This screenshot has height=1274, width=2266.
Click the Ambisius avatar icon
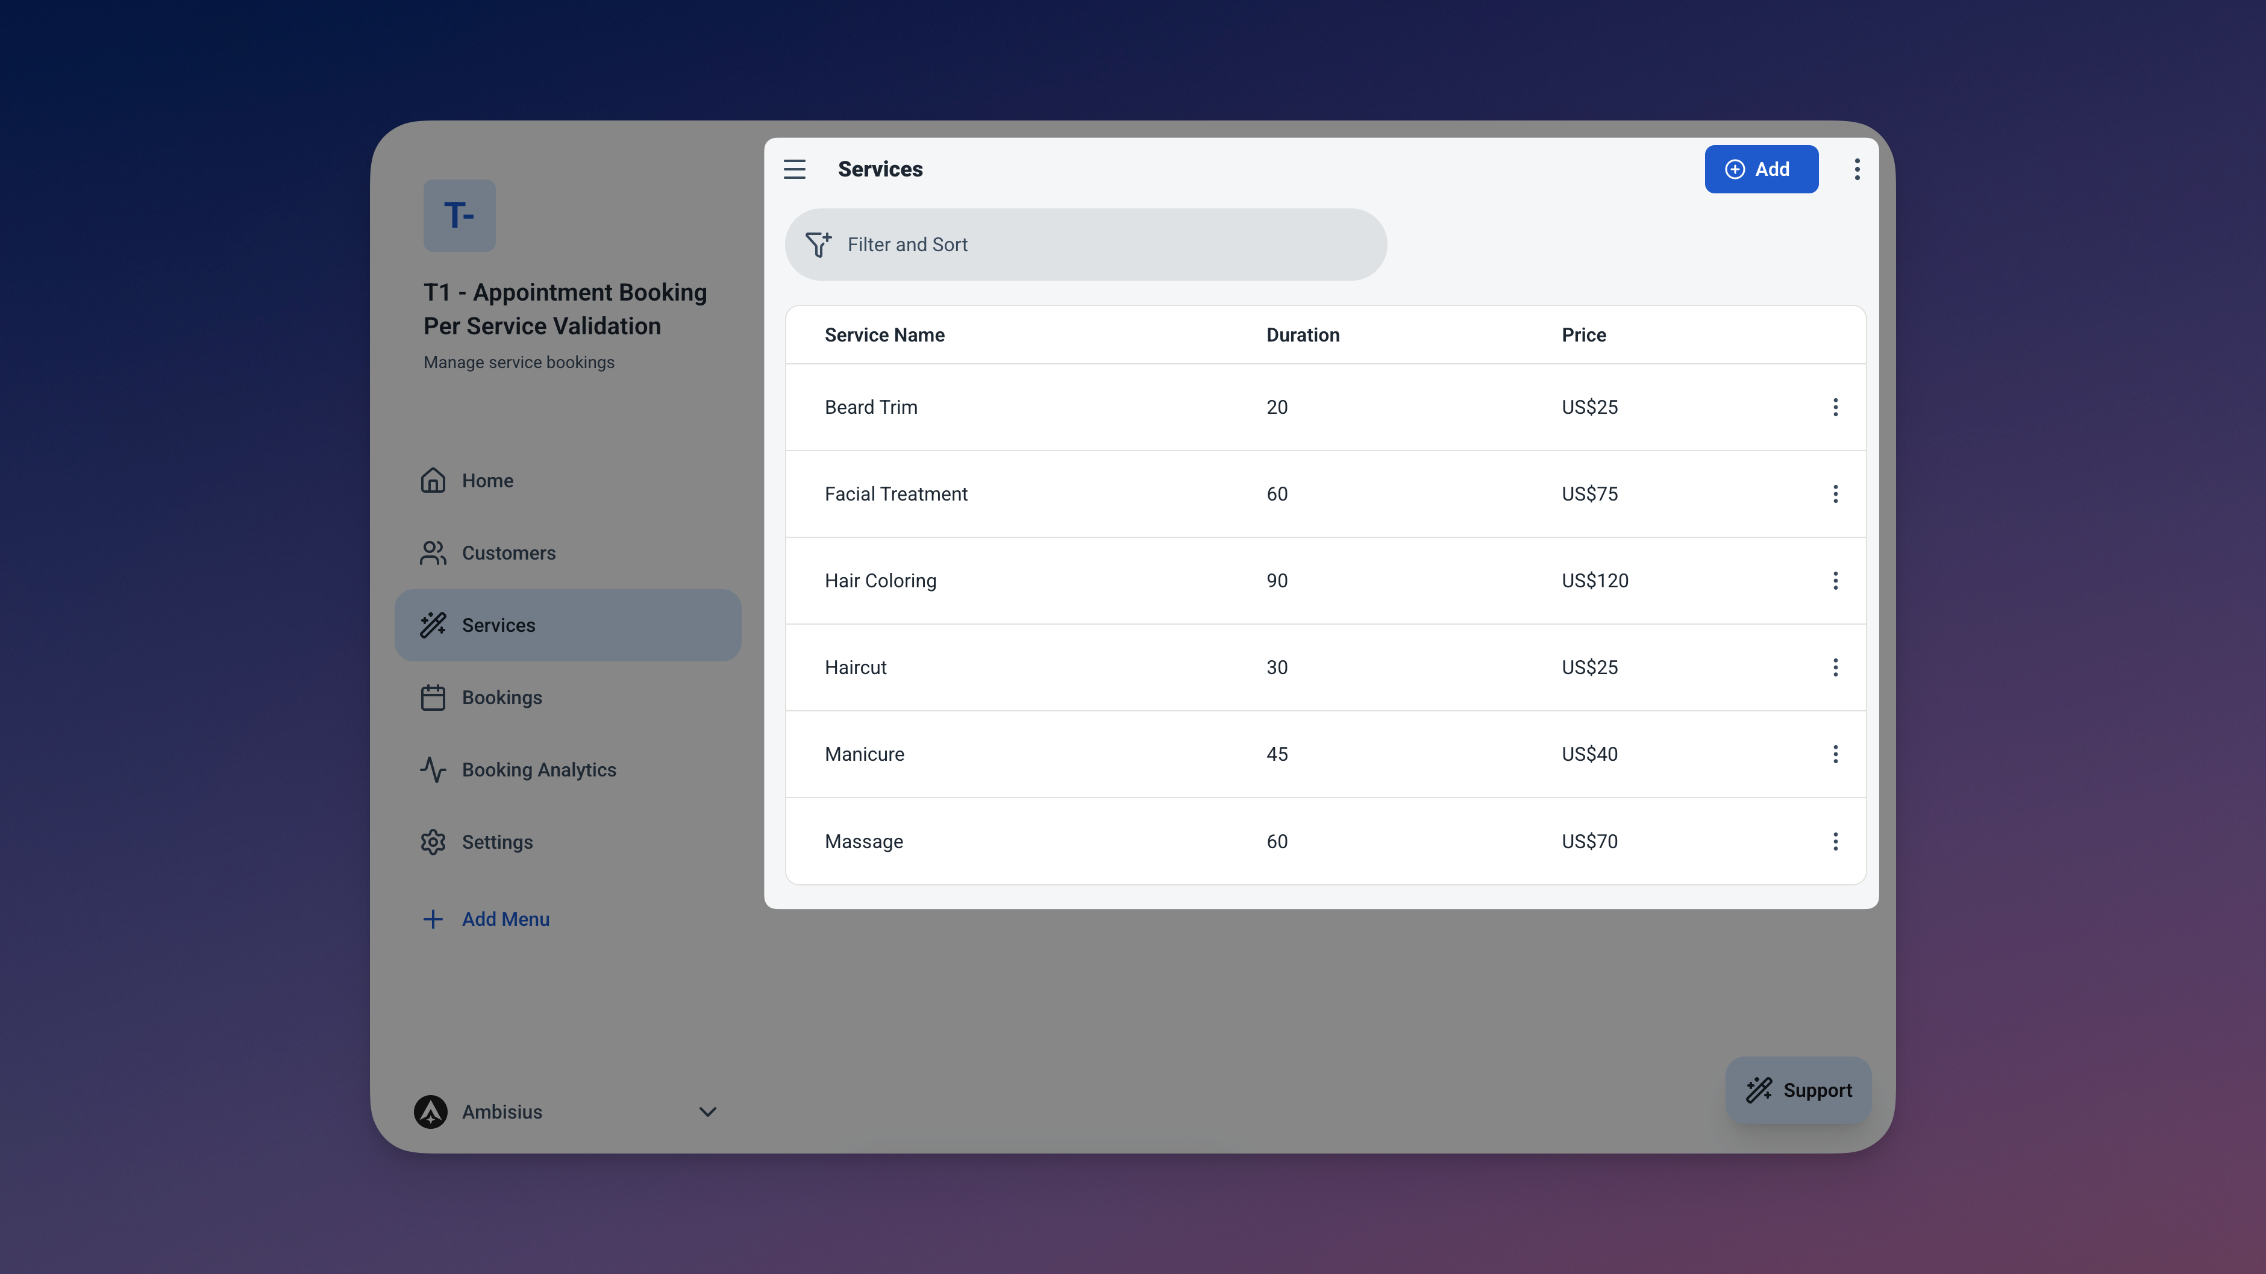[x=431, y=1111]
